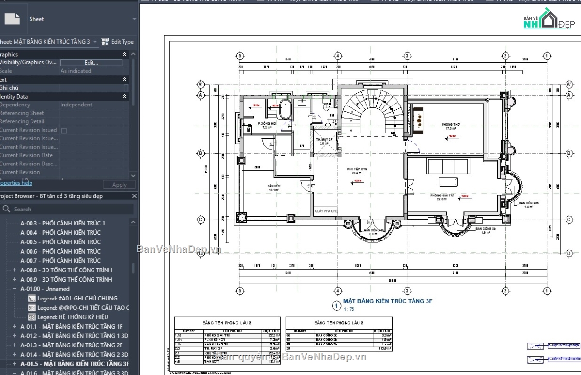Open the Sheet type selector dropdown
The width and height of the screenshot is (581, 375).
tap(134, 19)
